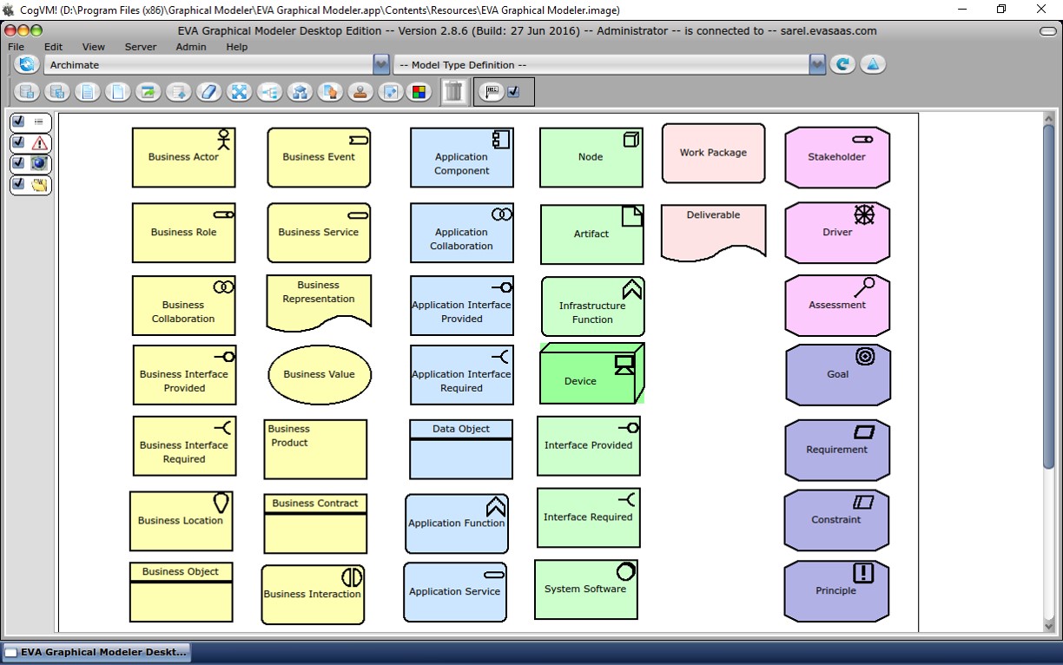Click the blue stacked blocks toolbar icon
The width and height of the screenshot is (1063, 665).
pyautogui.click(x=300, y=91)
